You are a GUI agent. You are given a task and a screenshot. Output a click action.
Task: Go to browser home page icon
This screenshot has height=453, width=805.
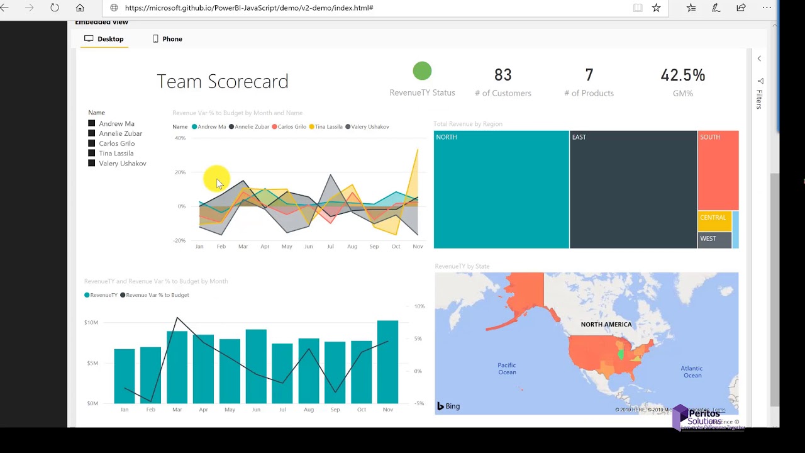click(x=80, y=8)
